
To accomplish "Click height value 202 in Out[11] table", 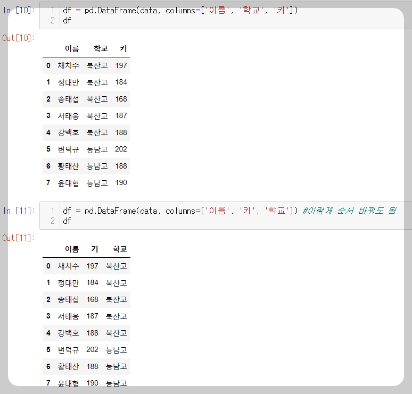I will (x=93, y=350).
